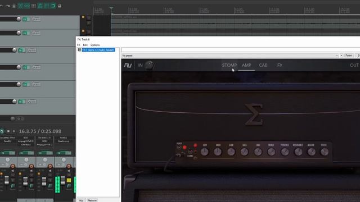Switch to the STOMP tab
This screenshot has height=202, width=360.
229,65
